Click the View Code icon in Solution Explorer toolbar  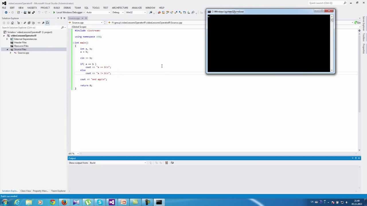39,23
